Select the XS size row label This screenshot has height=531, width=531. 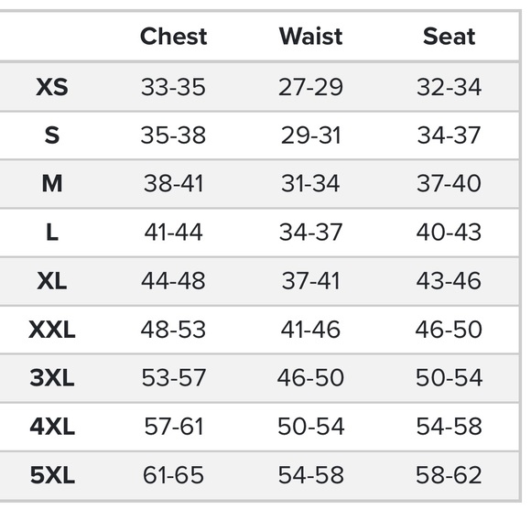tap(52, 87)
